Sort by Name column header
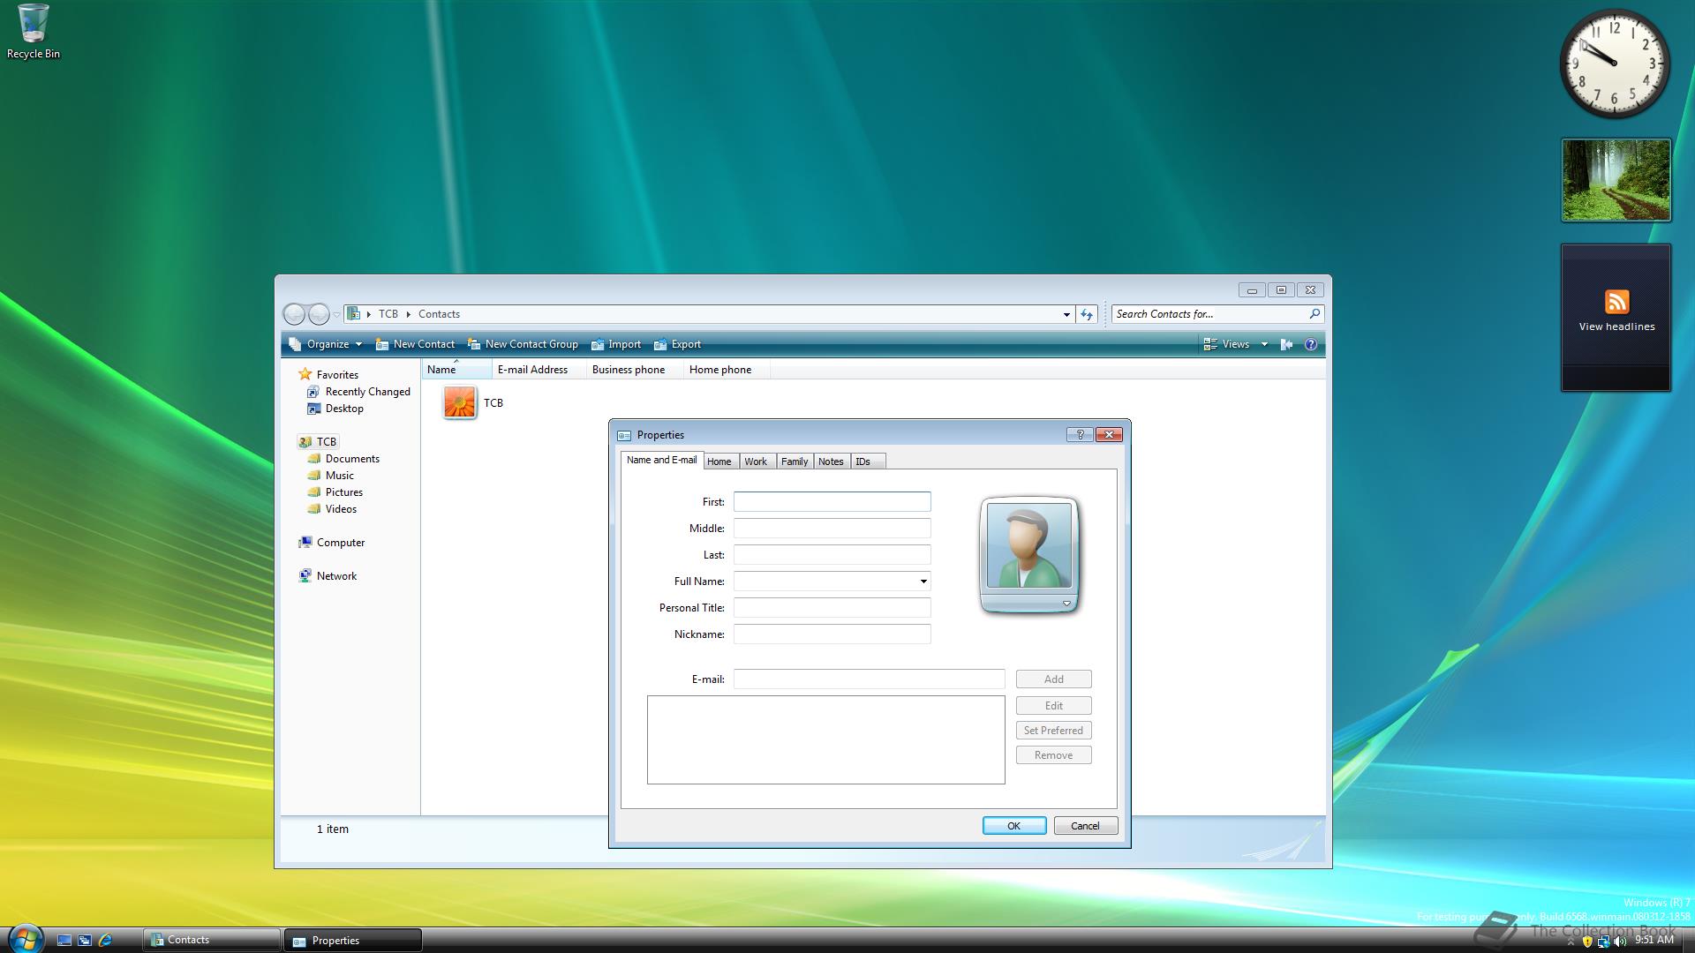The height and width of the screenshot is (953, 1695). click(456, 370)
